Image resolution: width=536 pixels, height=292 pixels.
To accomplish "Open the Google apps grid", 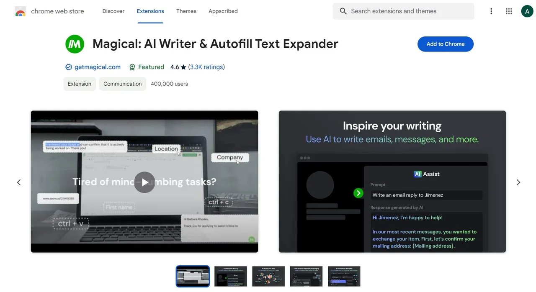I will point(509,11).
